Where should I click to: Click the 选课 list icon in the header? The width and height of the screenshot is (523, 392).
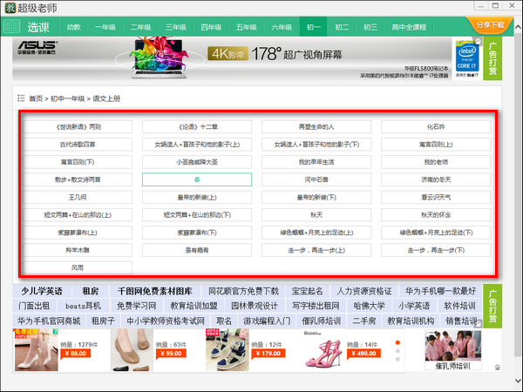click(x=12, y=27)
